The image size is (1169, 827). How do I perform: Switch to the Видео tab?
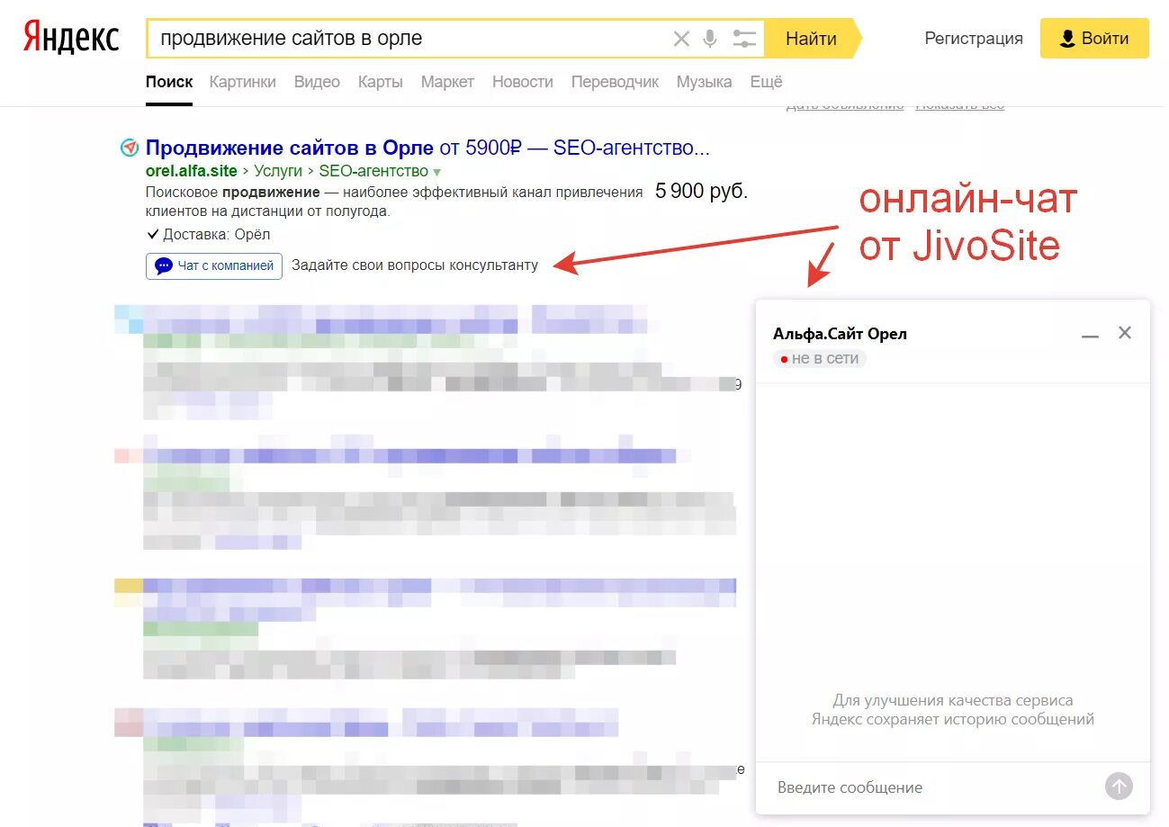317,82
